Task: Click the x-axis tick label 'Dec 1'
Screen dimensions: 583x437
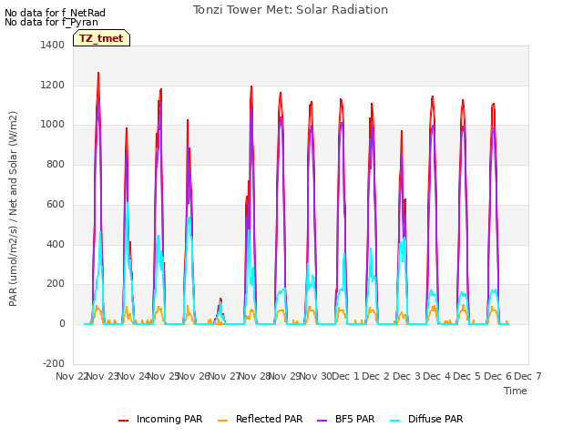Action: click(x=345, y=376)
